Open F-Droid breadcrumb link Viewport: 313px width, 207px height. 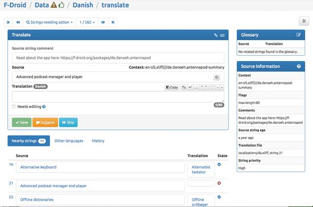[x=15, y=5]
